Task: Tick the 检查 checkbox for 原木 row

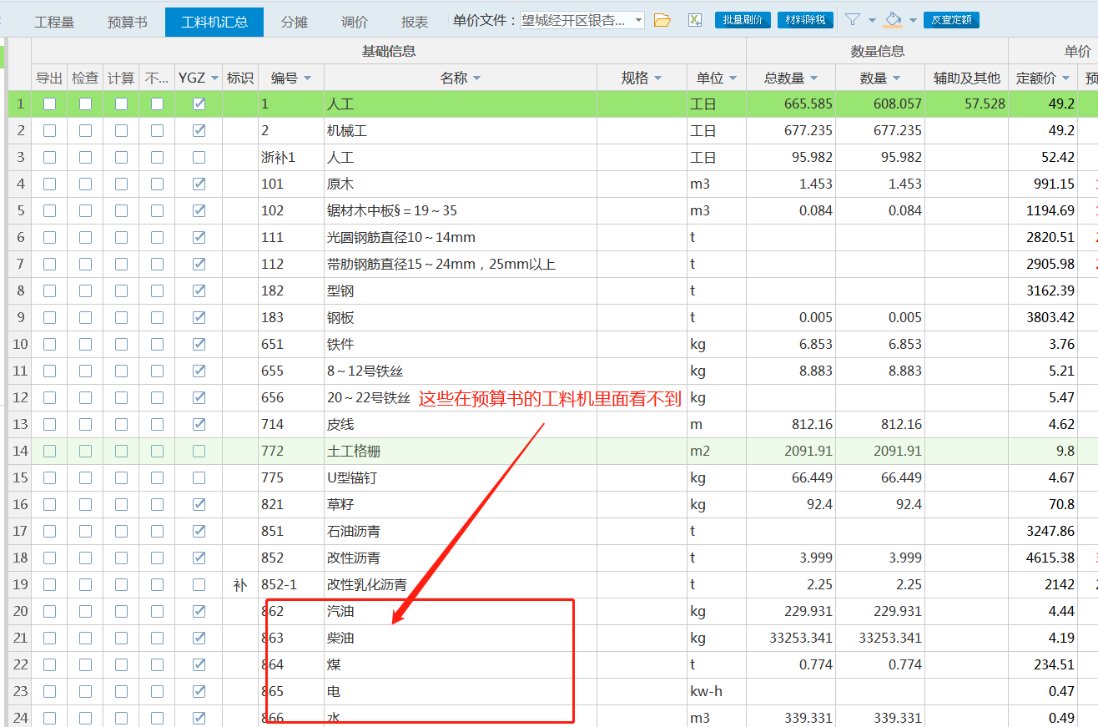Action: tap(85, 184)
